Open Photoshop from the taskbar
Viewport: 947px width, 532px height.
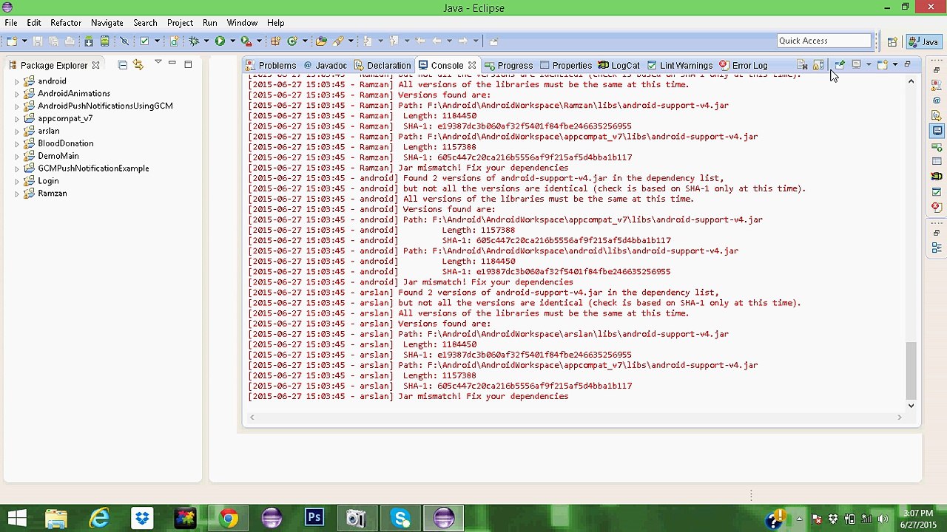coord(314,519)
